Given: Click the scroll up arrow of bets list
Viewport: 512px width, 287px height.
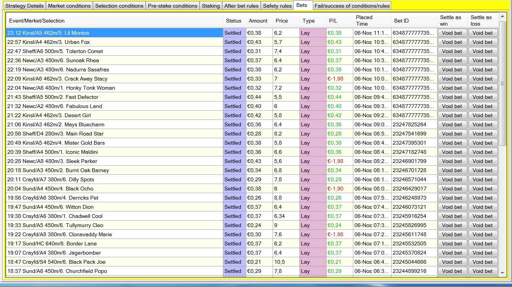Looking at the screenshot, I should click(502, 16).
